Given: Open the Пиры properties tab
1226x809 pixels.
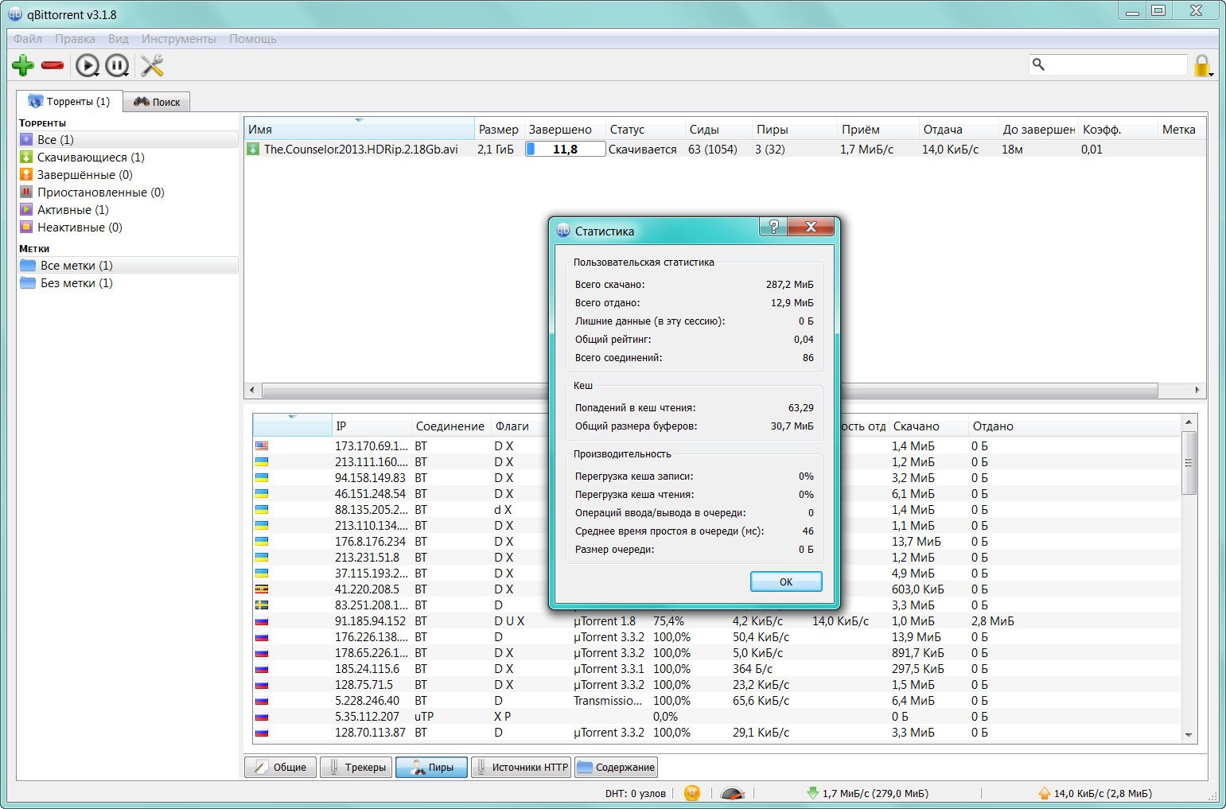Looking at the screenshot, I should [x=431, y=767].
